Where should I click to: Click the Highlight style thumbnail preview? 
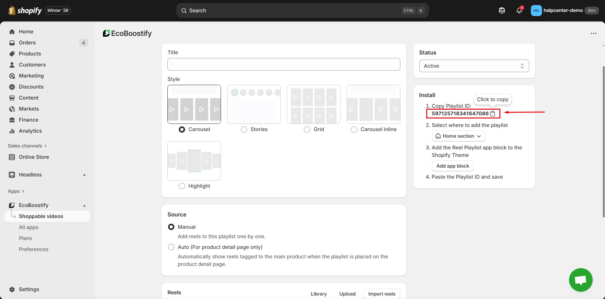coord(194,161)
